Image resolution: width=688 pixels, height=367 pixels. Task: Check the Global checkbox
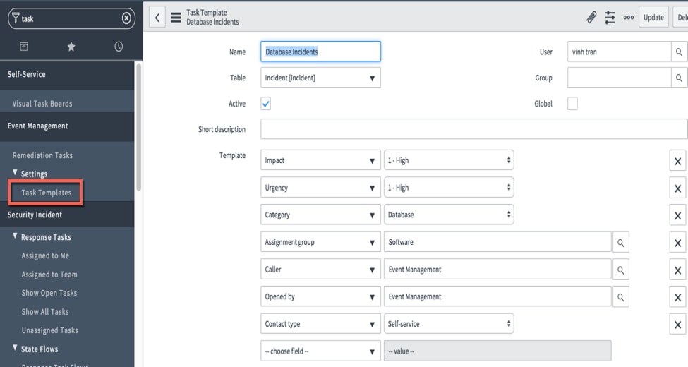tap(572, 104)
